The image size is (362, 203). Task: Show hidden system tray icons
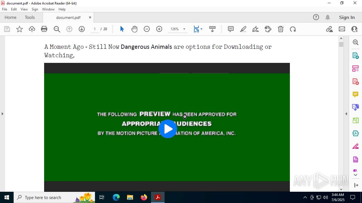(305, 197)
